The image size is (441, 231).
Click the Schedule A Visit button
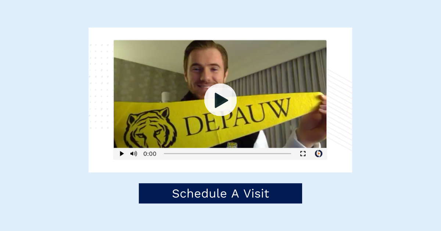[x=220, y=193]
